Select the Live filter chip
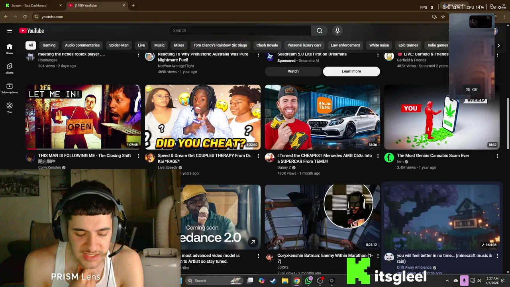510x287 pixels. pos(141,45)
